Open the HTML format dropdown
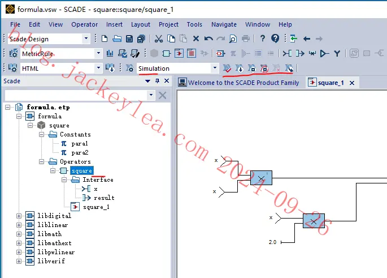 tap(98, 68)
